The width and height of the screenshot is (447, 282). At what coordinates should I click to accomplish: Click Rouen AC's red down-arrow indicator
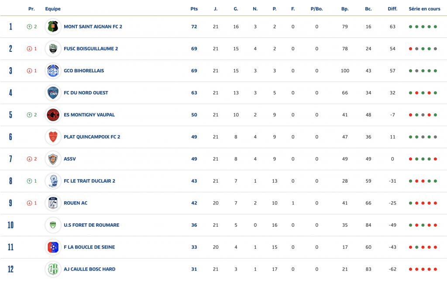[x=29, y=203]
